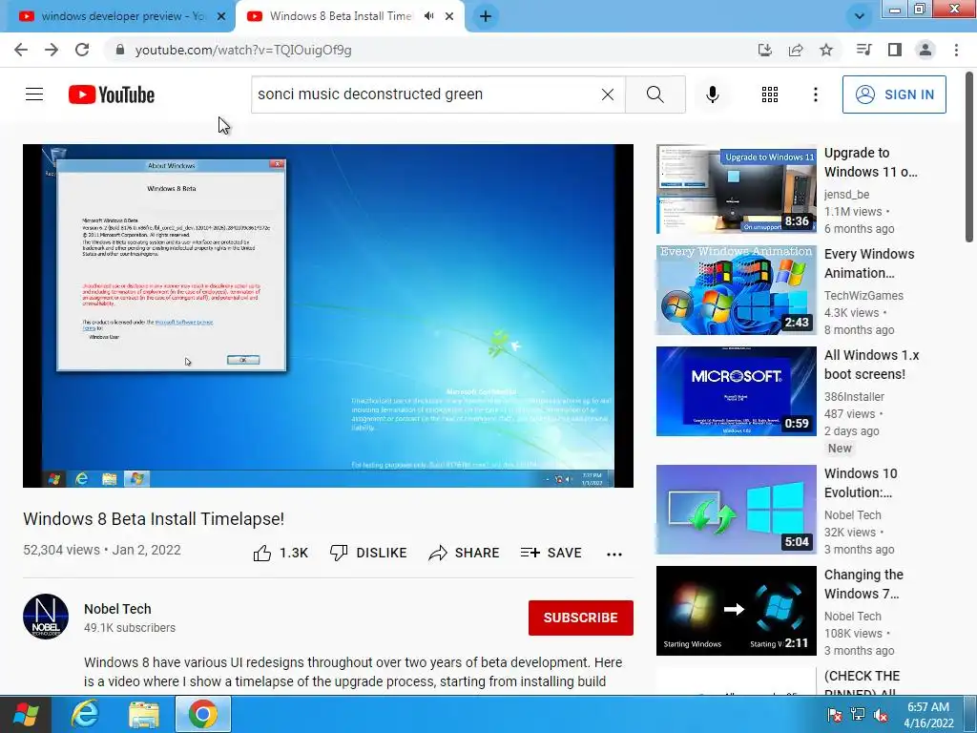Click the install app icon in address bar
977x733 pixels.
[x=764, y=50]
